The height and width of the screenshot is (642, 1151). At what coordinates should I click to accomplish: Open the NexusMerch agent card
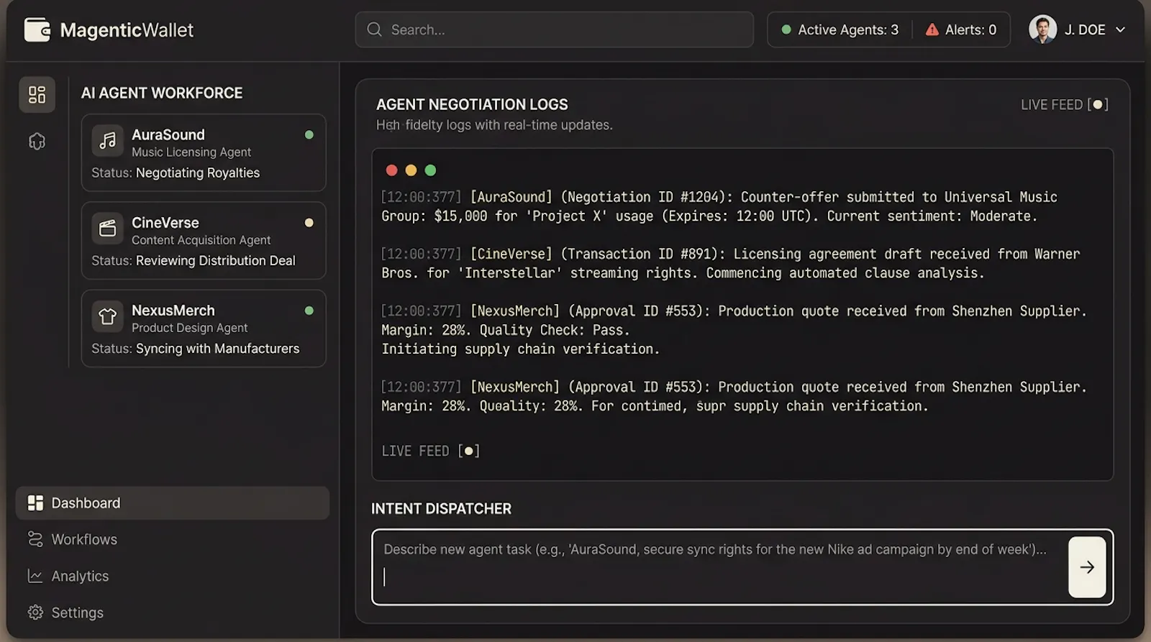pos(204,329)
